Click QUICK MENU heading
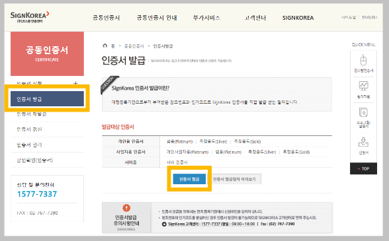This screenshot has height=241, width=389. [363, 45]
